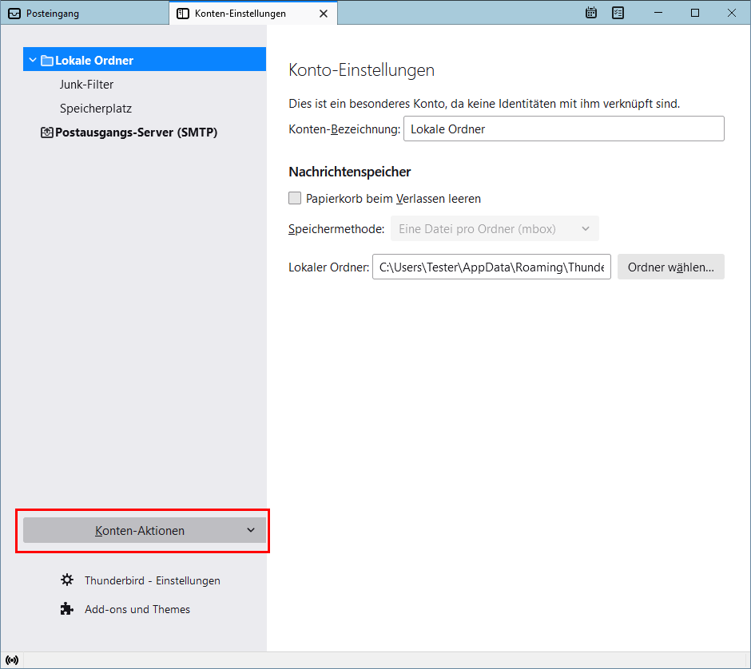Click the Lokale Ordner folder icon
This screenshot has width=751, height=669.
[47, 61]
